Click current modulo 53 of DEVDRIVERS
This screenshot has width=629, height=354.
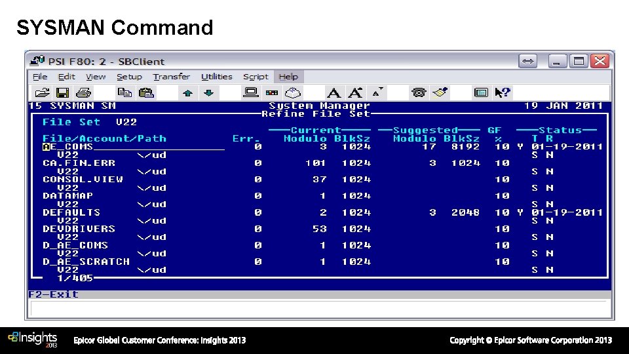point(319,229)
